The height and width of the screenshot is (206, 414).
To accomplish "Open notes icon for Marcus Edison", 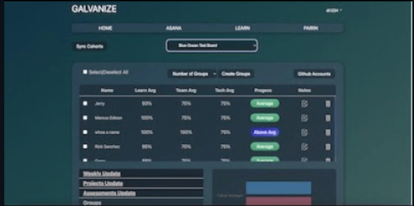I will pyautogui.click(x=304, y=118).
